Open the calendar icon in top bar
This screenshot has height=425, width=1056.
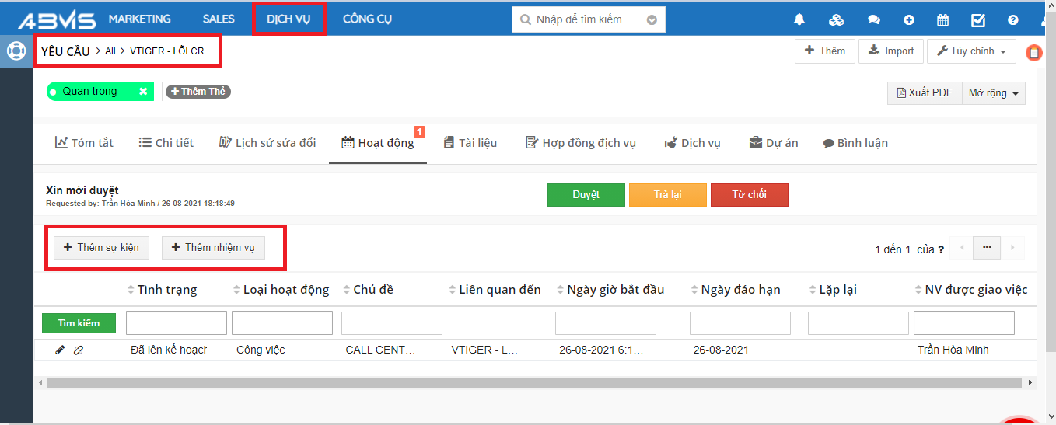(x=942, y=20)
